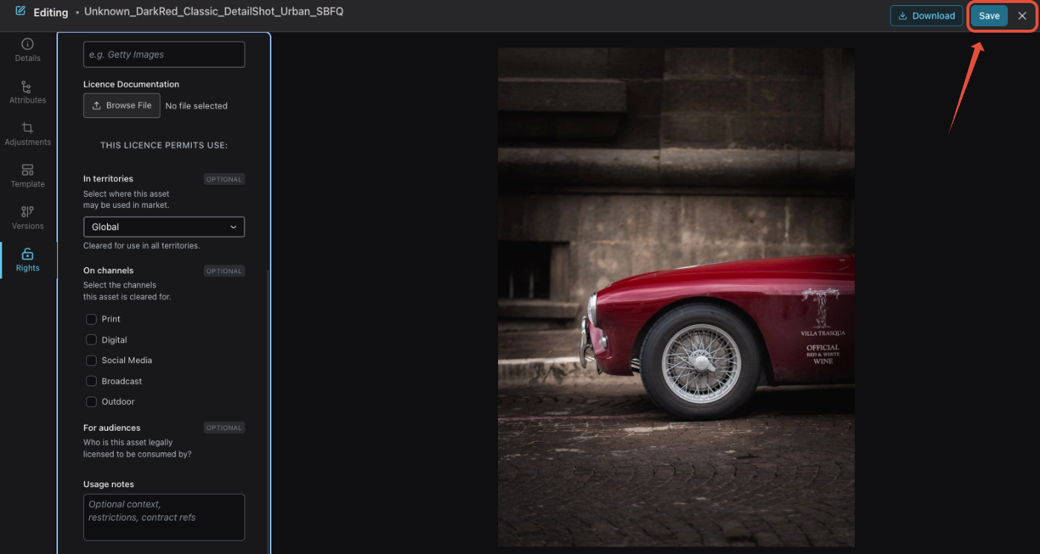Click the 'Usage notes' label
Viewport: 1040px width, 554px height.
click(109, 484)
